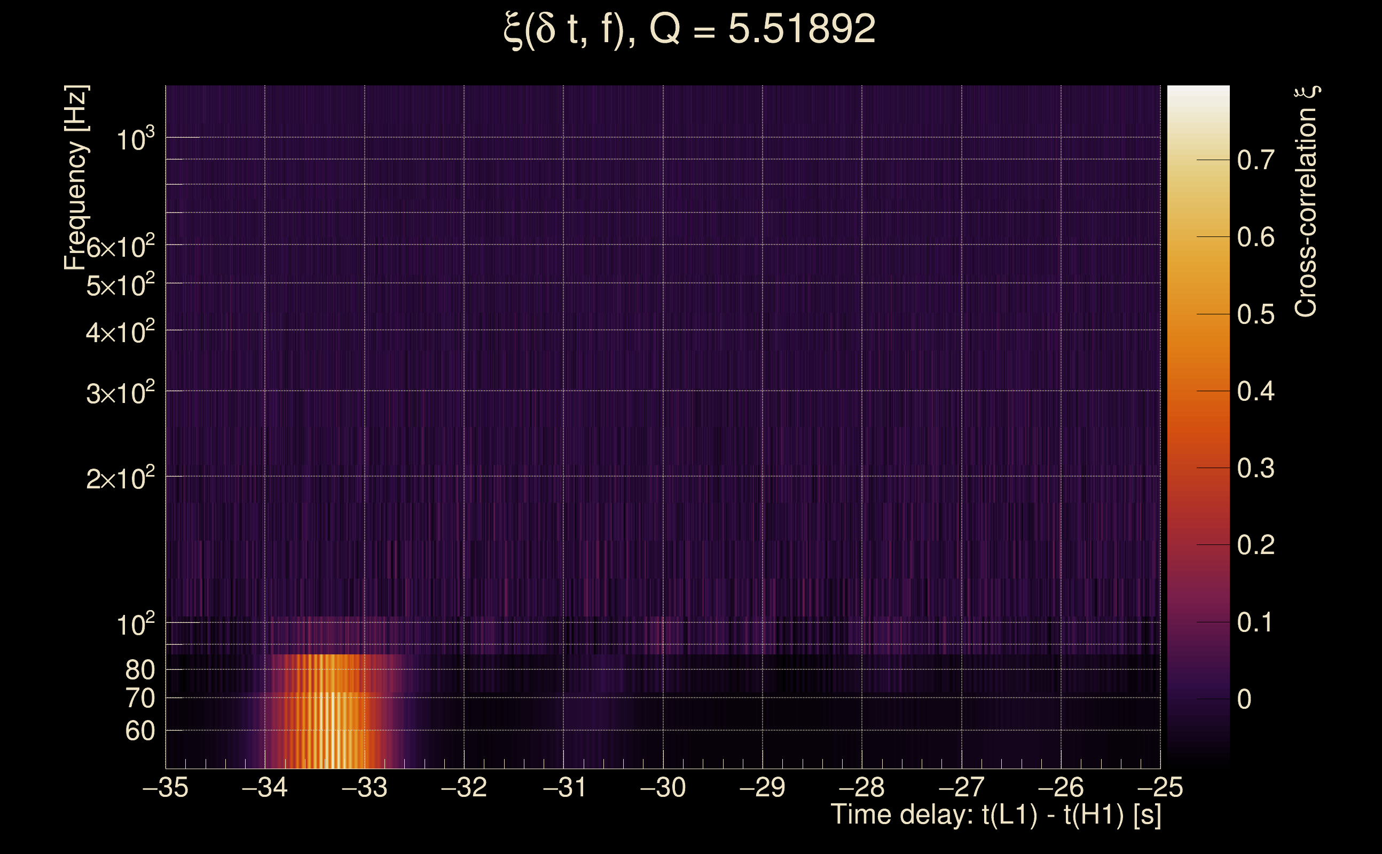This screenshot has height=854, width=1382.
Task: Click the 60 Hz frequency tick label
Action: click(139, 731)
